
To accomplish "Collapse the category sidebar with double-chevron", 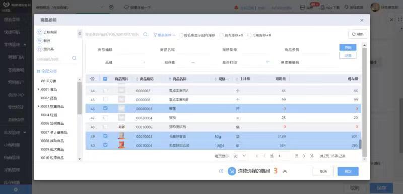I will 80,34.
